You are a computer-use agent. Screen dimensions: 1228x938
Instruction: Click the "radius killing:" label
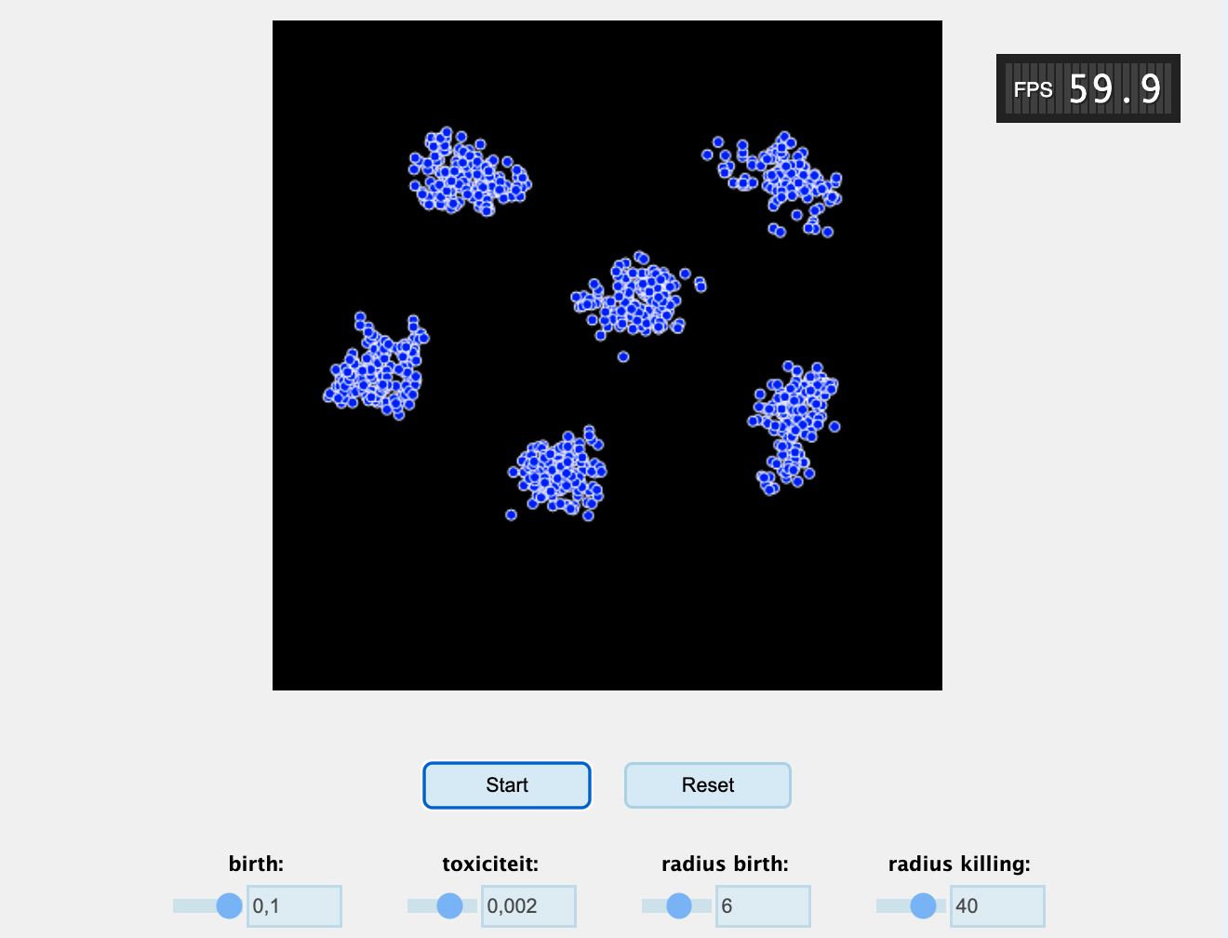coord(959,864)
